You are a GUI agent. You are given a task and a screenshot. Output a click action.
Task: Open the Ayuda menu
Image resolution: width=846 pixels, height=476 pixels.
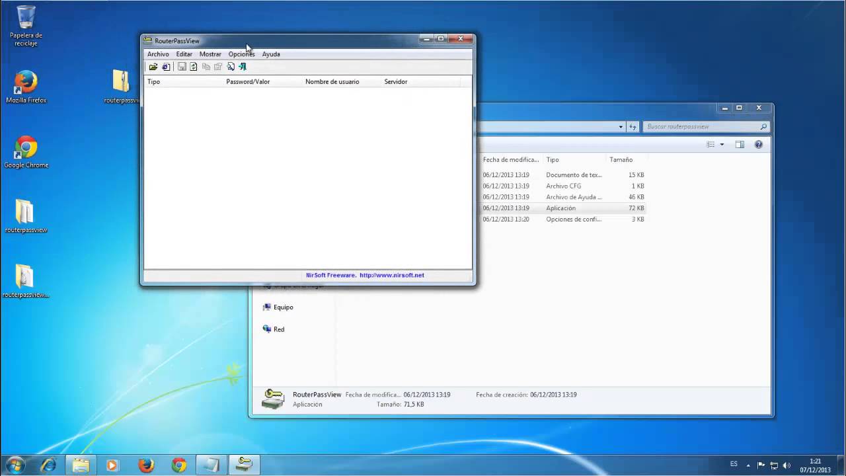pos(271,54)
